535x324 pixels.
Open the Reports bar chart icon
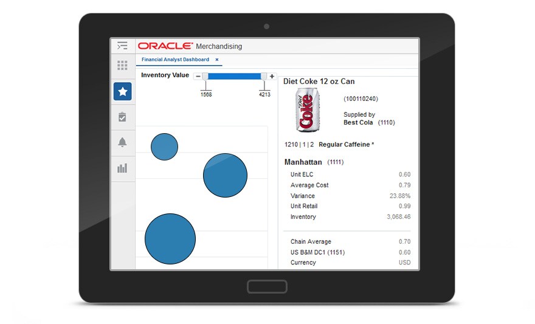coord(122,168)
